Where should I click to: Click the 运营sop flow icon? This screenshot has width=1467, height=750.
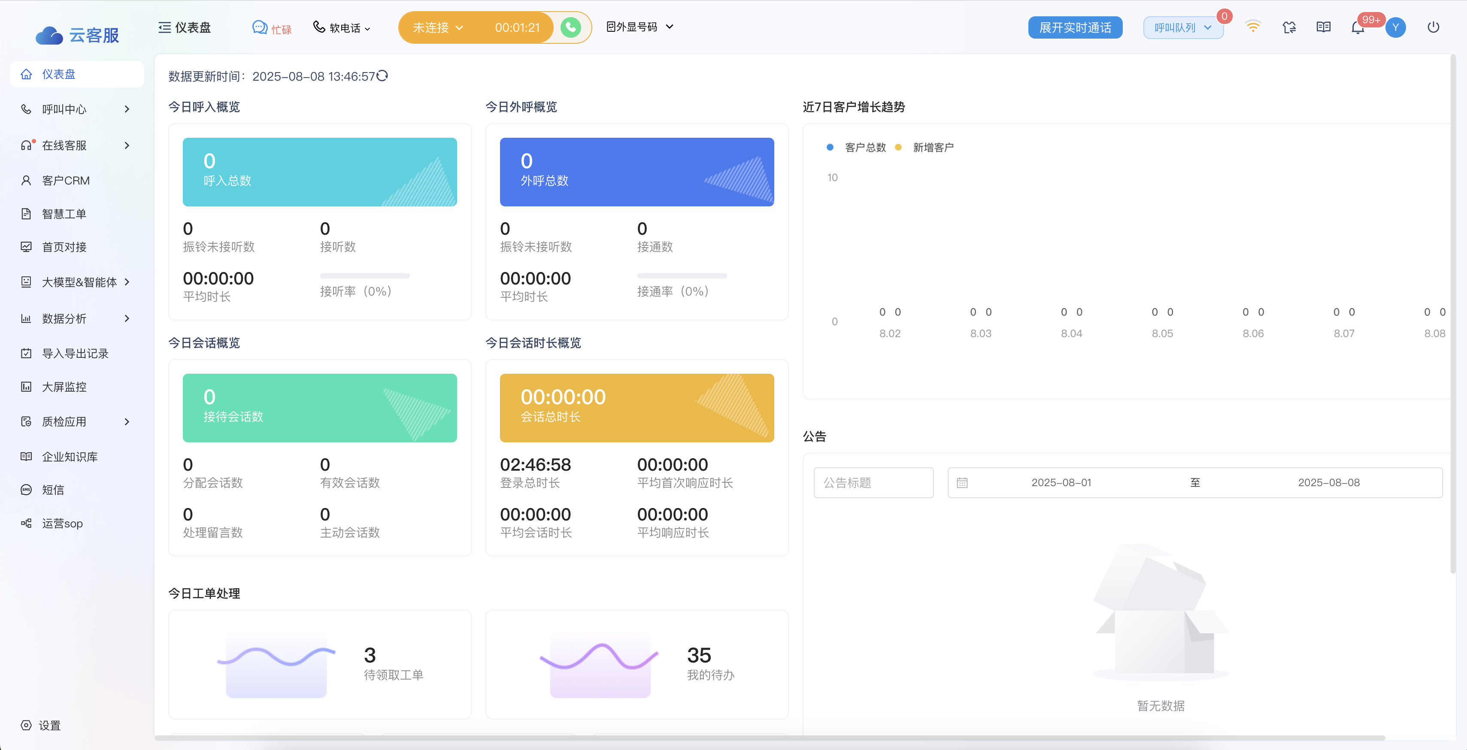(26, 523)
